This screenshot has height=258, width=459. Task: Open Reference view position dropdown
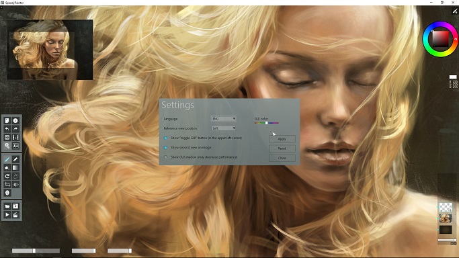[224, 128]
